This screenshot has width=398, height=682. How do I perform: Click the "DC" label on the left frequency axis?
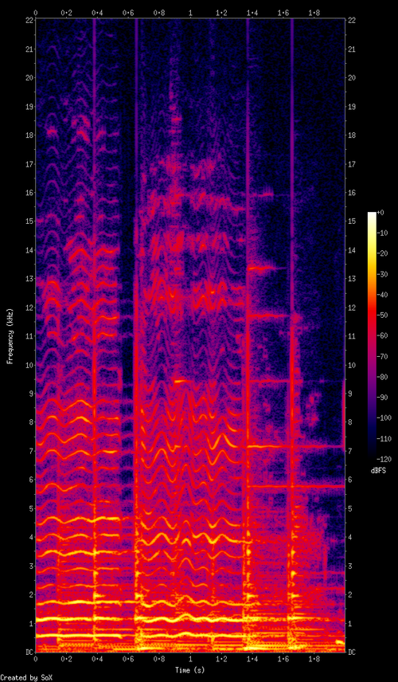pos(28,652)
